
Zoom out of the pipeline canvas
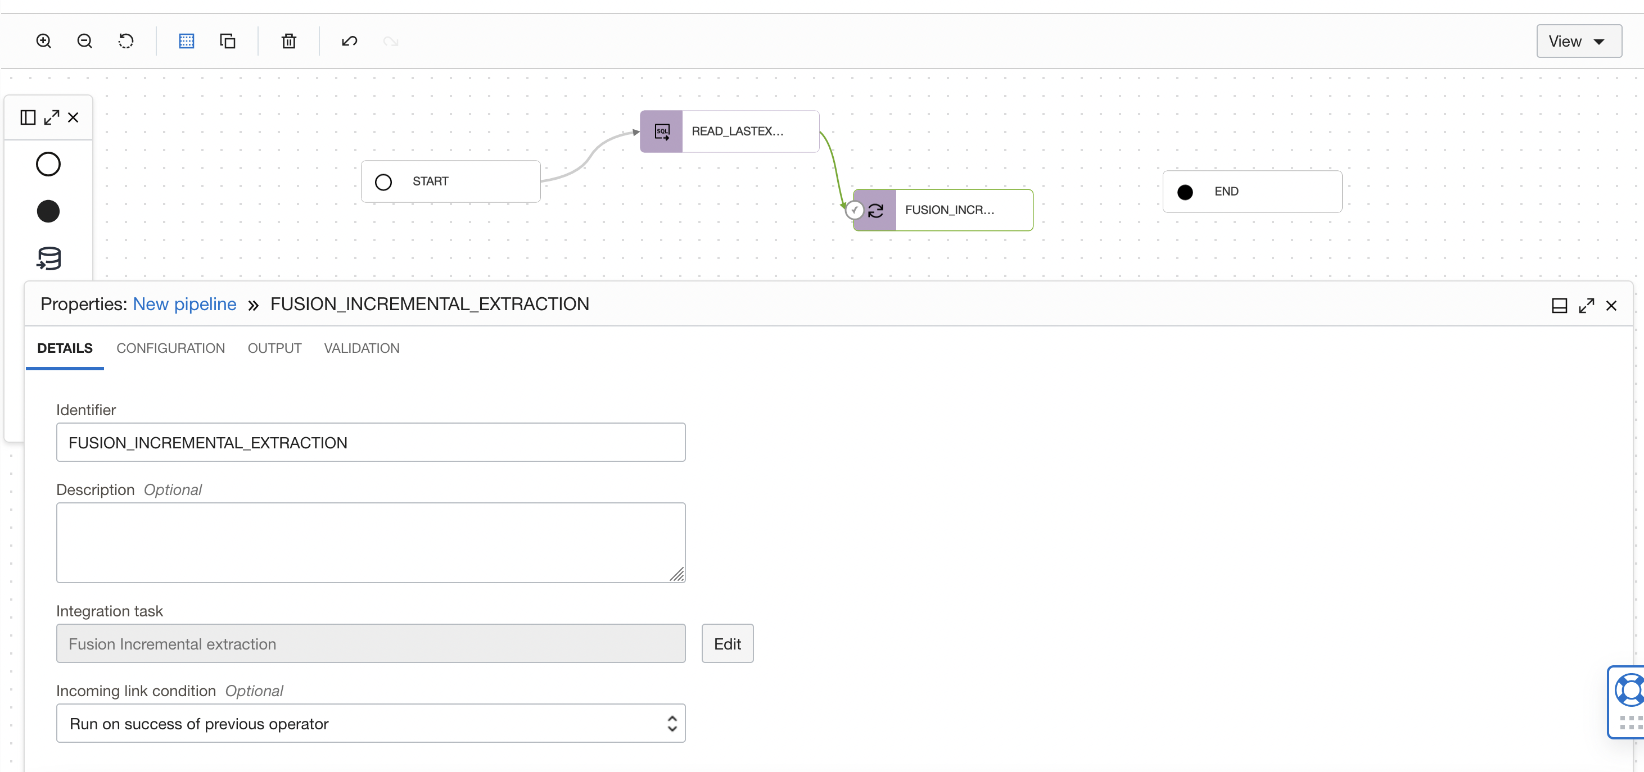click(x=84, y=40)
